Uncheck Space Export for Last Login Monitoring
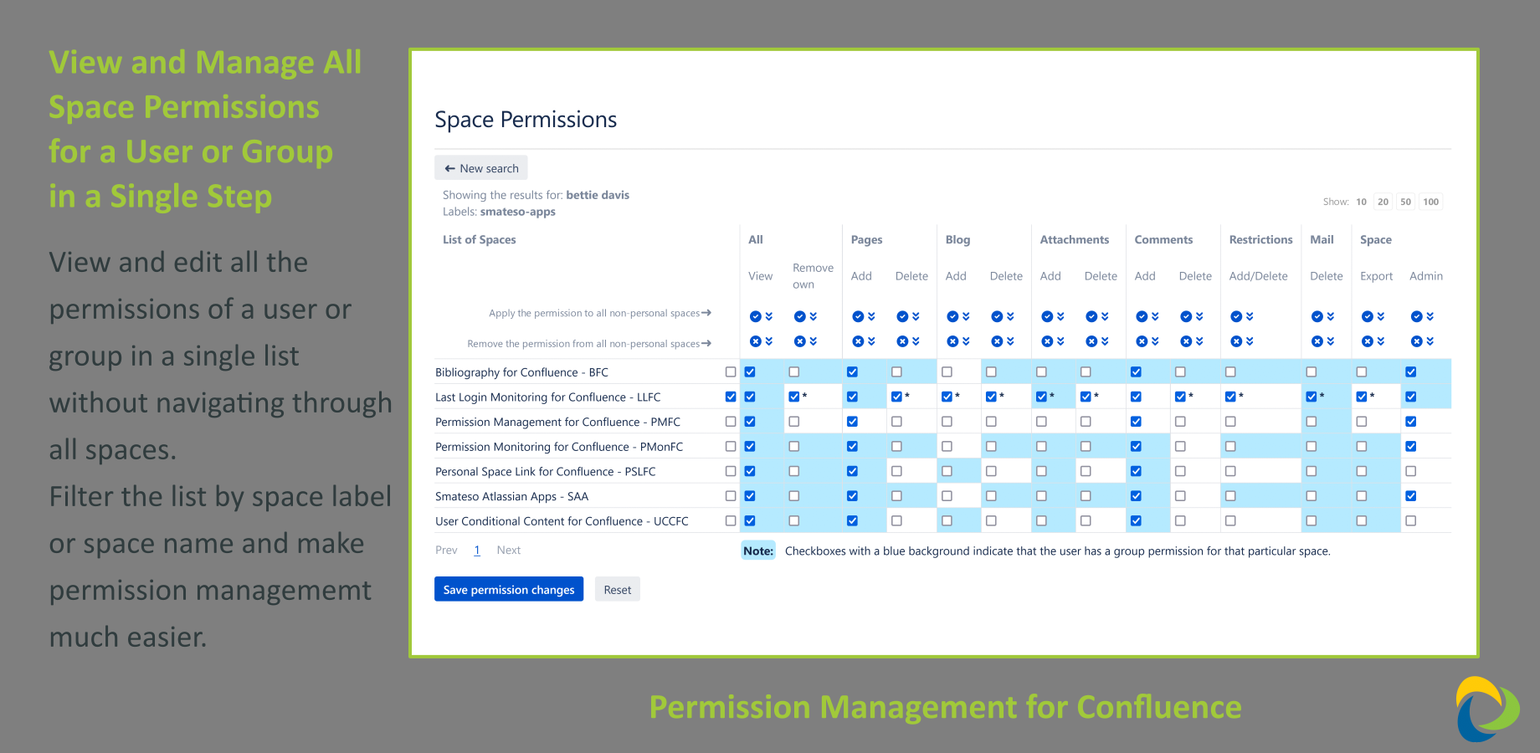This screenshot has width=1540, height=753. pos(1362,397)
